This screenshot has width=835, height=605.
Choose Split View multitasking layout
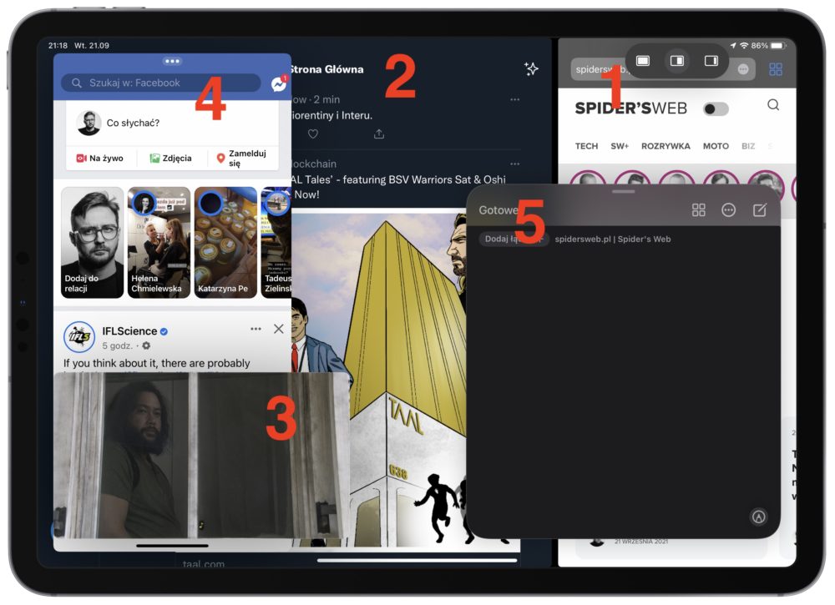(677, 61)
